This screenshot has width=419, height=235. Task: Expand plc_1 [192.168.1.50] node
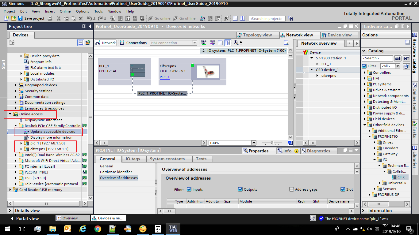pyautogui.click(x=21, y=143)
